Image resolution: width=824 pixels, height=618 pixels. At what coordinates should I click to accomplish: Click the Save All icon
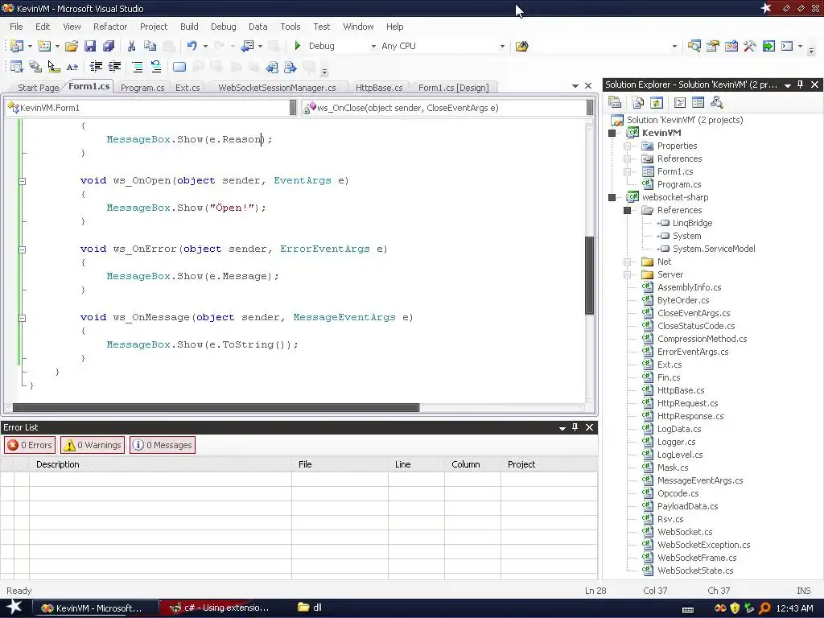(109, 46)
